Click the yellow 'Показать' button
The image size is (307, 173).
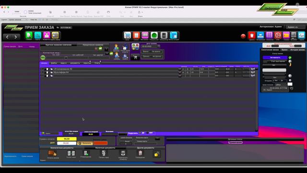tap(85, 143)
